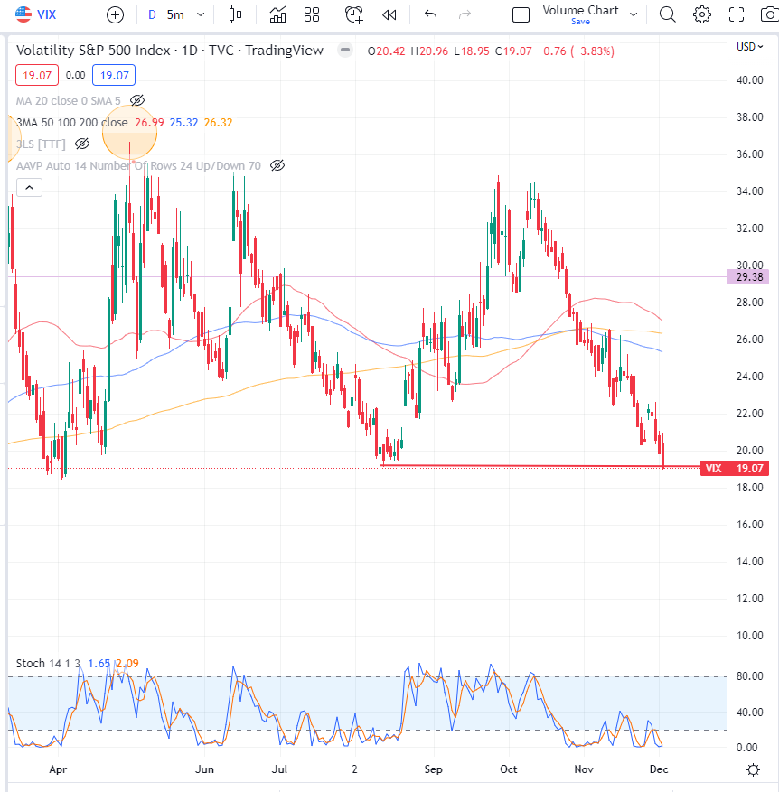
Task: Toggle the market status indicator pill
Action: [345, 50]
